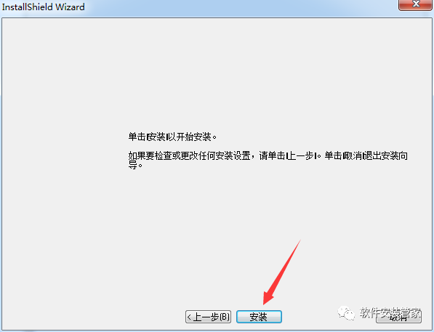Click the line 单击安装以开始安装
The width and height of the screenshot is (434, 332).
click(x=172, y=137)
